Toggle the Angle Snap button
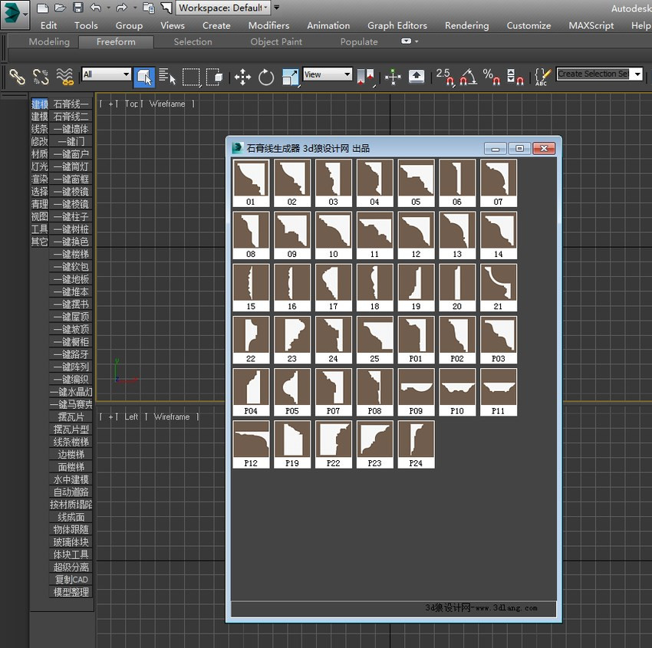This screenshot has height=648, width=652. point(468,77)
